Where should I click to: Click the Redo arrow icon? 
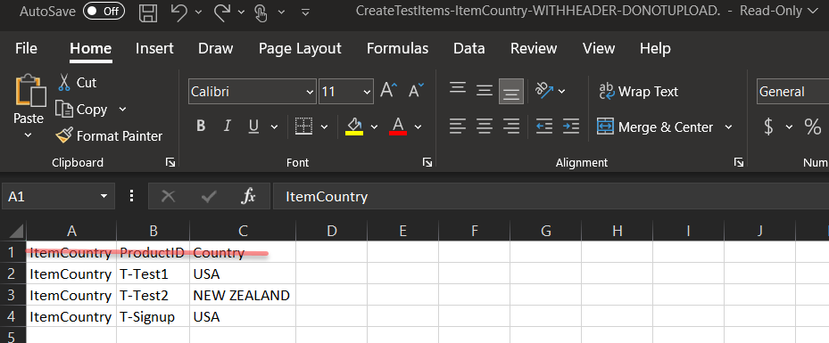[x=222, y=12]
